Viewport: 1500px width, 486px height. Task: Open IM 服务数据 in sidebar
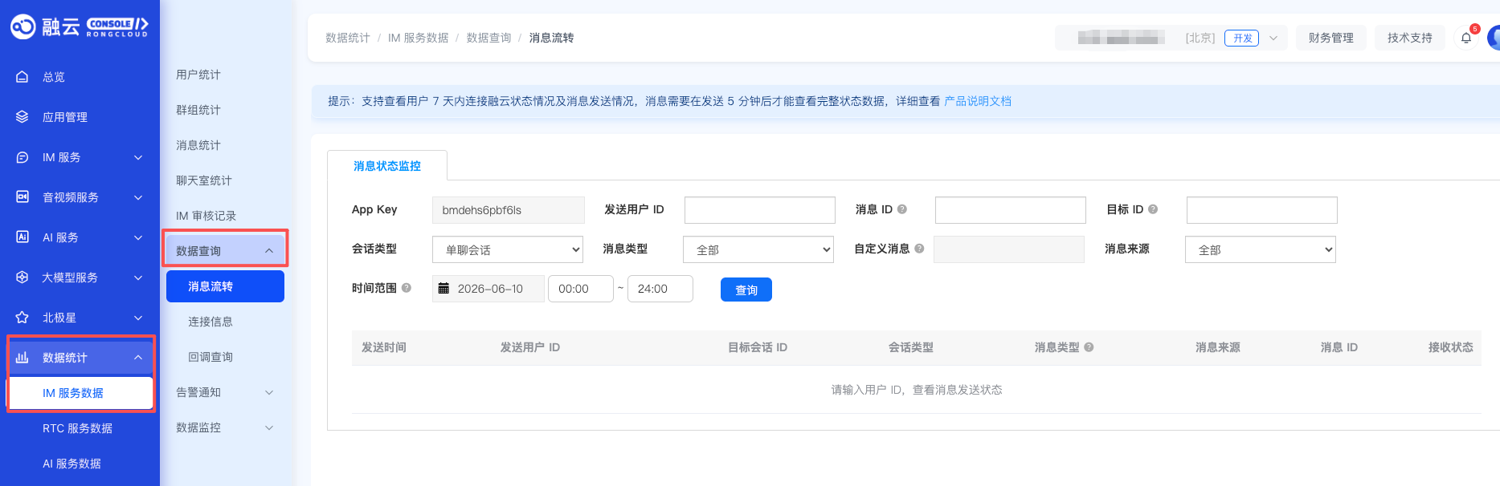[80, 393]
